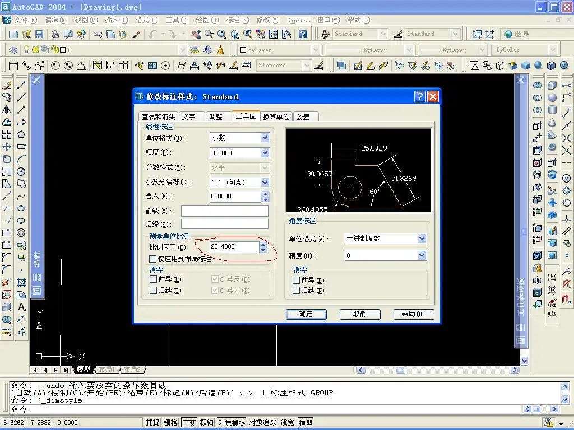Check 后续(N) under angular zero suppression
Screen dimensions: 574x430
(x=296, y=290)
